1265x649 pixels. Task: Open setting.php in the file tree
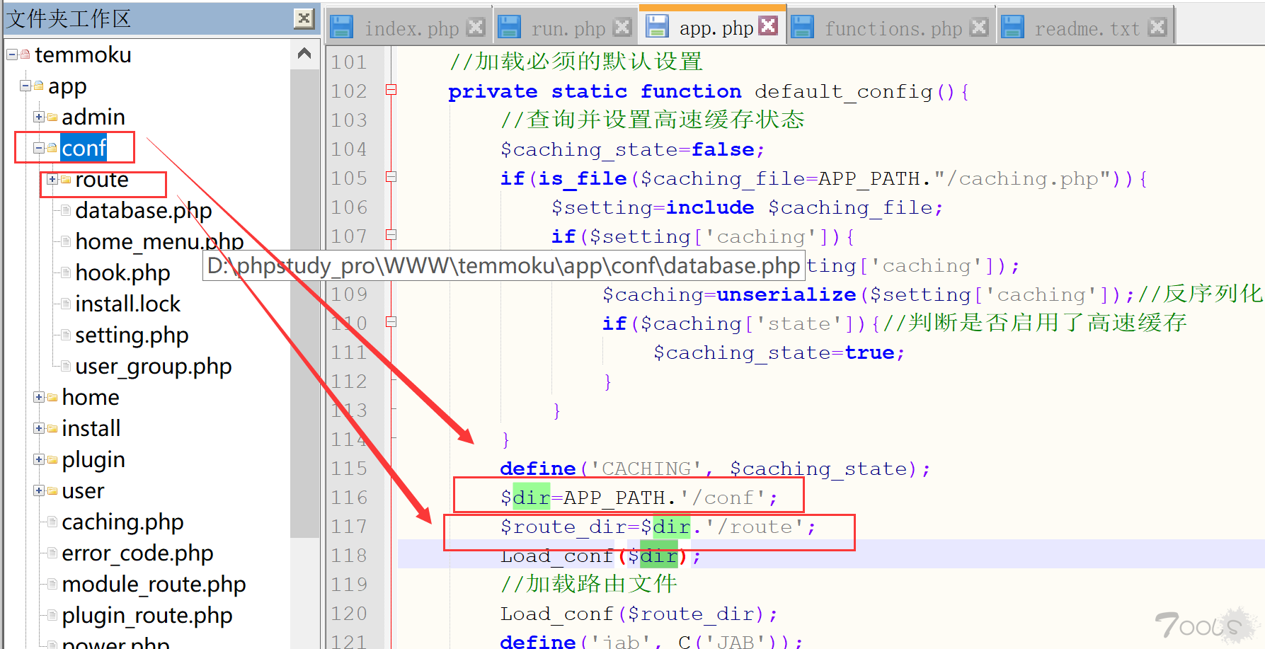click(x=132, y=335)
